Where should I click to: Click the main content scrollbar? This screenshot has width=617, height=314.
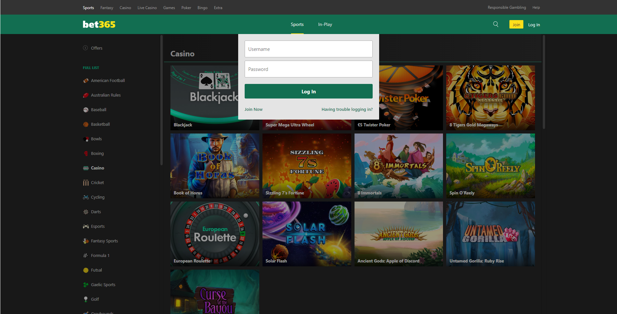coord(544,82)
